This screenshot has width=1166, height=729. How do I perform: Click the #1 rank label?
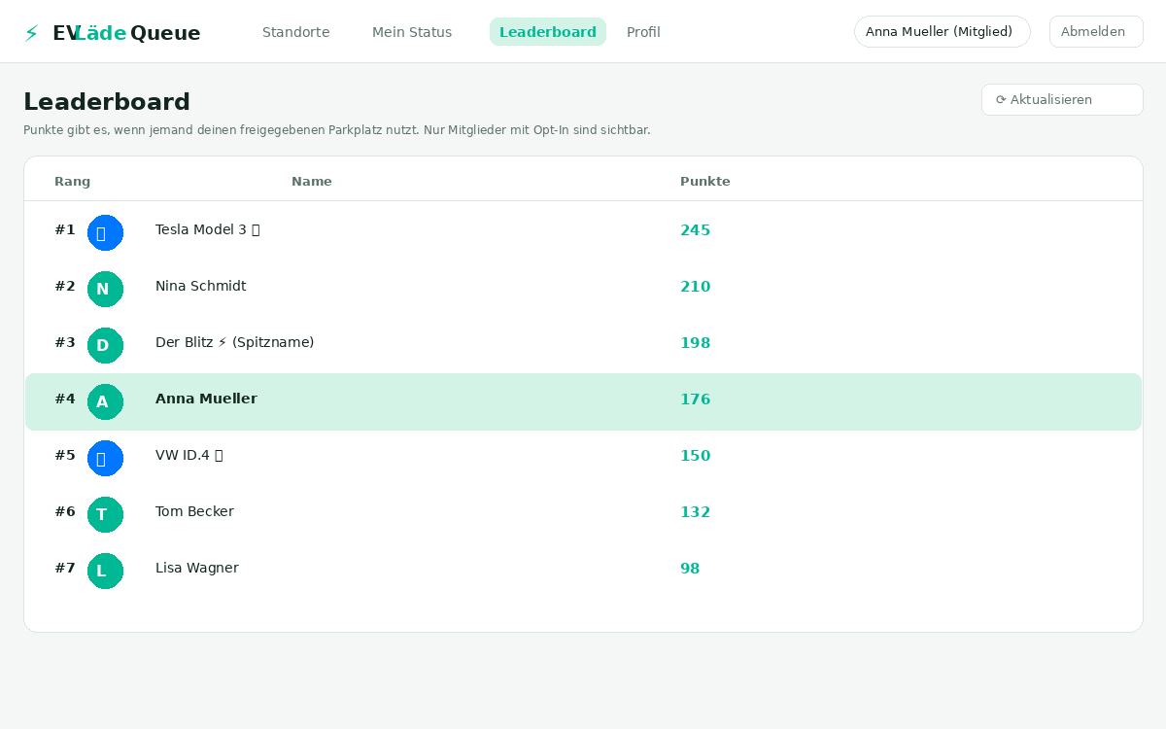(65, 229)
